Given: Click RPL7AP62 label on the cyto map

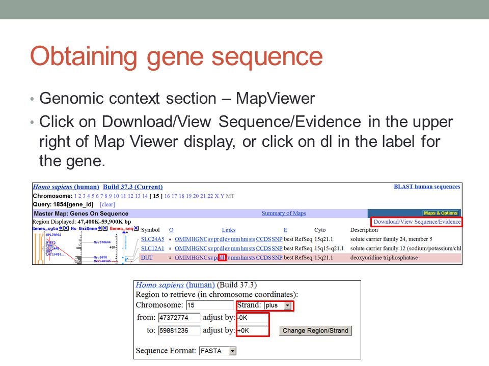Looking at the screenshot, I should click(x=53, y=235).
